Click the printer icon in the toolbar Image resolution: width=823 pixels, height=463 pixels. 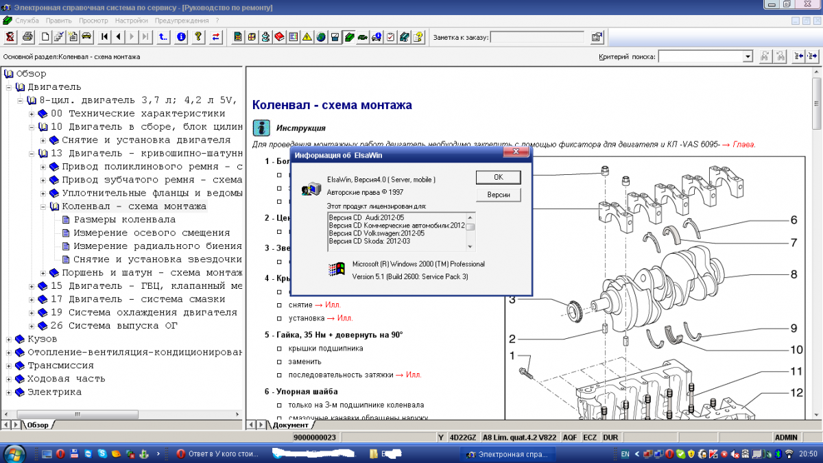[x=27, y=36]
